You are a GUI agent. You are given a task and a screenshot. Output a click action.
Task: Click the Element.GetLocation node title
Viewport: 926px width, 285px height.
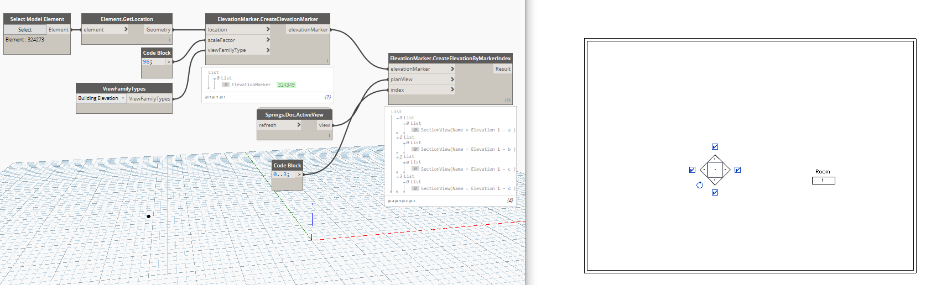click(127, 19)
